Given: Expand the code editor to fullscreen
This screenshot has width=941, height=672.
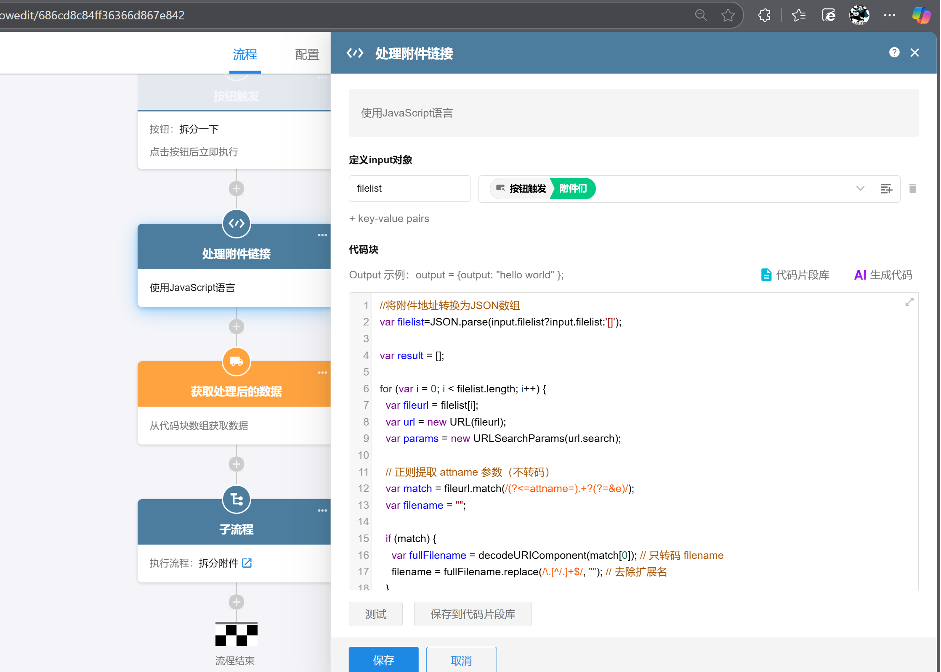Looking at the screenshot, I should (x=909, y=302).
